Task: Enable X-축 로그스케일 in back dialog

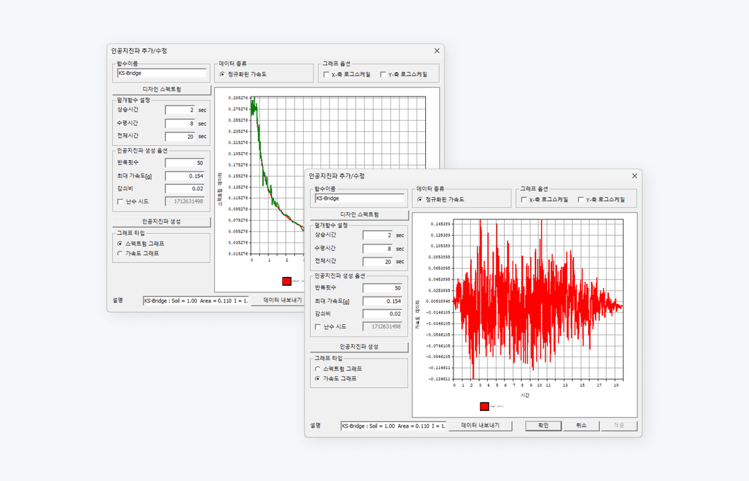Action: [326, 74]
